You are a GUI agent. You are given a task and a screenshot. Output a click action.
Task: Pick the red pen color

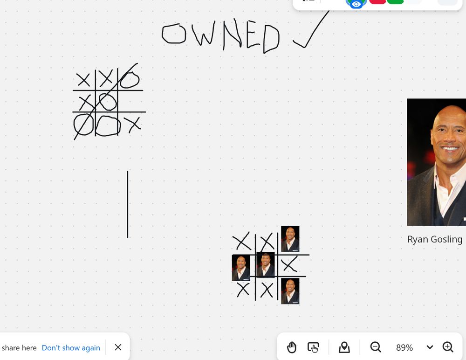pos(377,1)
